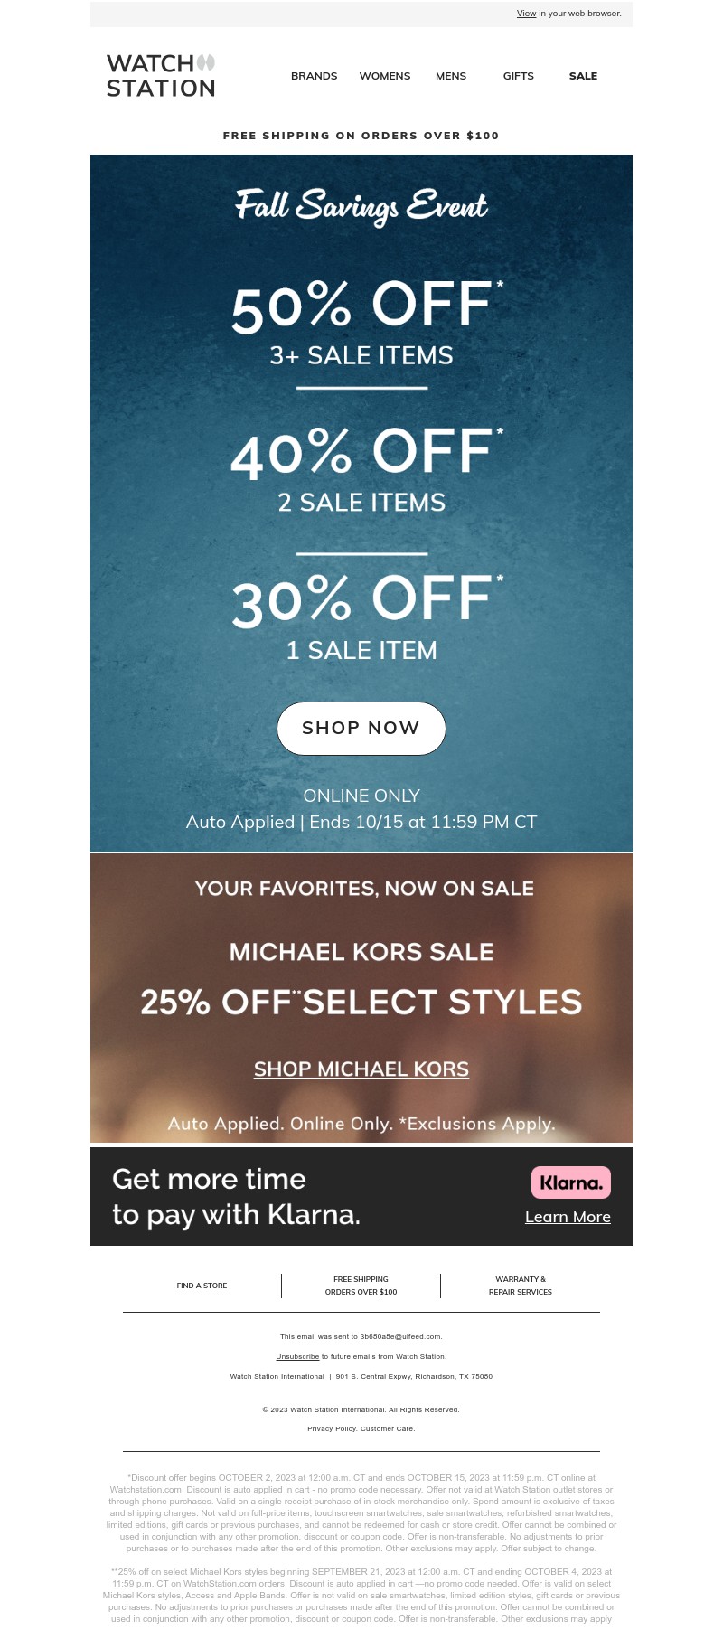Click the Unsubscribe link
Screen dimensions: 723x1639
[x=297, y=1356]
